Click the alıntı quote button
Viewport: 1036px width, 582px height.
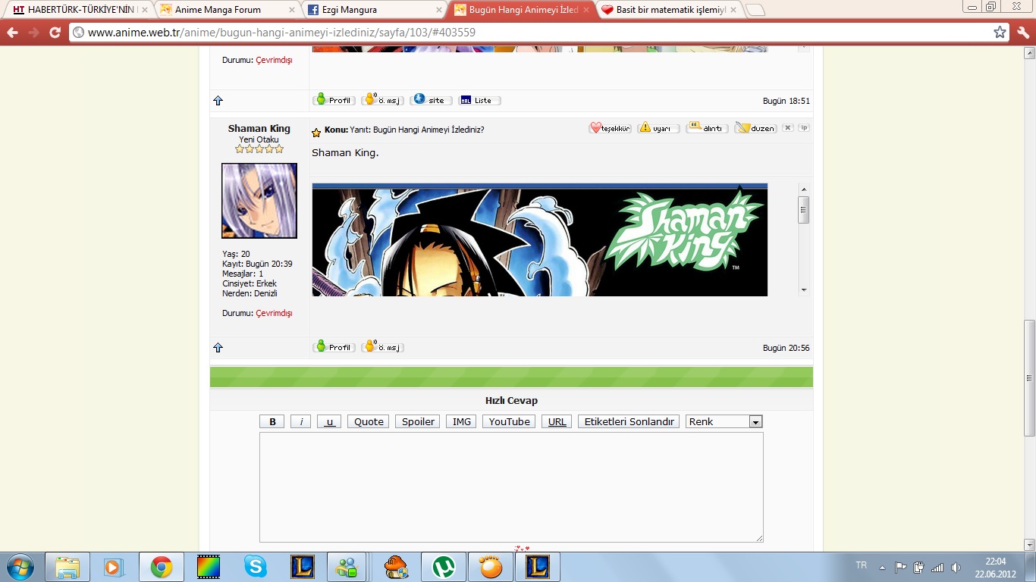point(707,128)
